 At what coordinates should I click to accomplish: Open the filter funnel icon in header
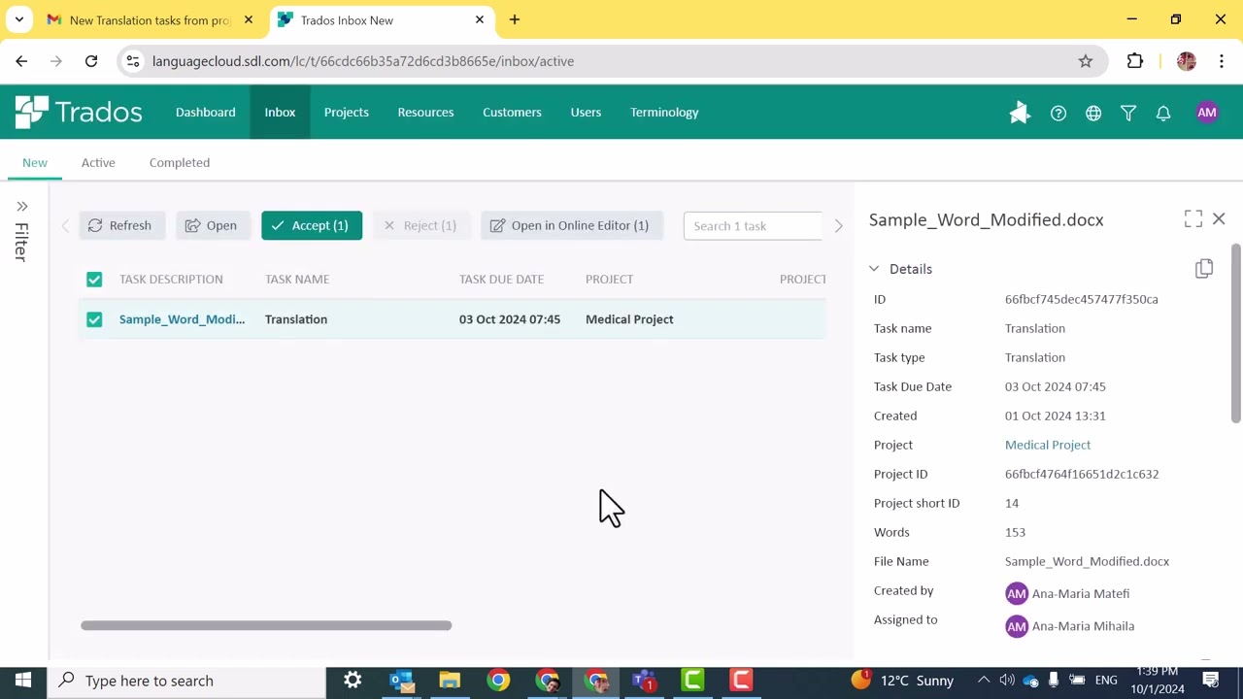tap(1128, 114)
